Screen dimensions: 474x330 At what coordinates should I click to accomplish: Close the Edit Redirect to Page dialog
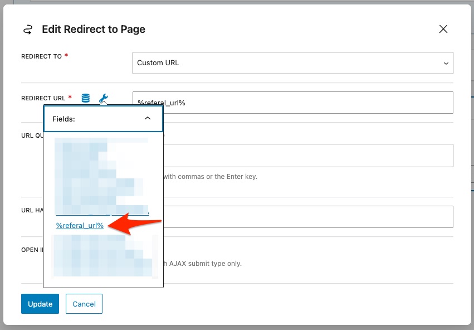coord(443,30)
